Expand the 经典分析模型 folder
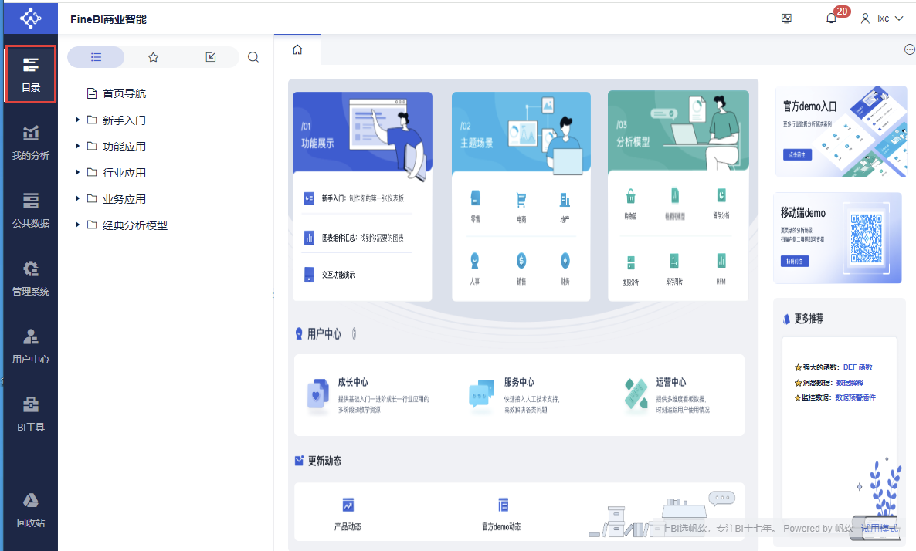916x551 pixels. pyautogui.click(x=77, y=225)
